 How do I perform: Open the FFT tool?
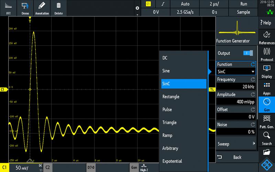pyautogui.click(x=8, y=8)
